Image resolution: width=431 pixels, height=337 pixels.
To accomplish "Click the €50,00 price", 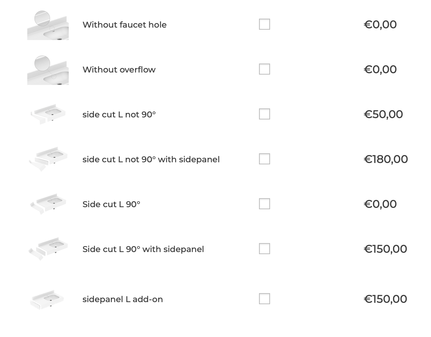I will [383, 114].
